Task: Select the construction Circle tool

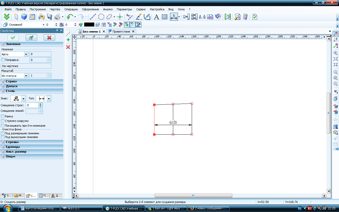Action: click(x=101, y=17)
